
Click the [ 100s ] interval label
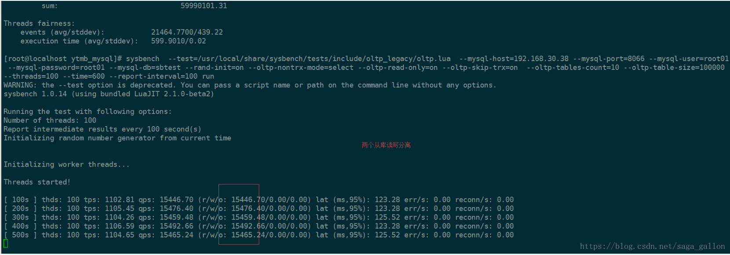(20, 200)
